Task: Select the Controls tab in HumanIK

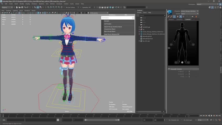Action: [188, 20]
